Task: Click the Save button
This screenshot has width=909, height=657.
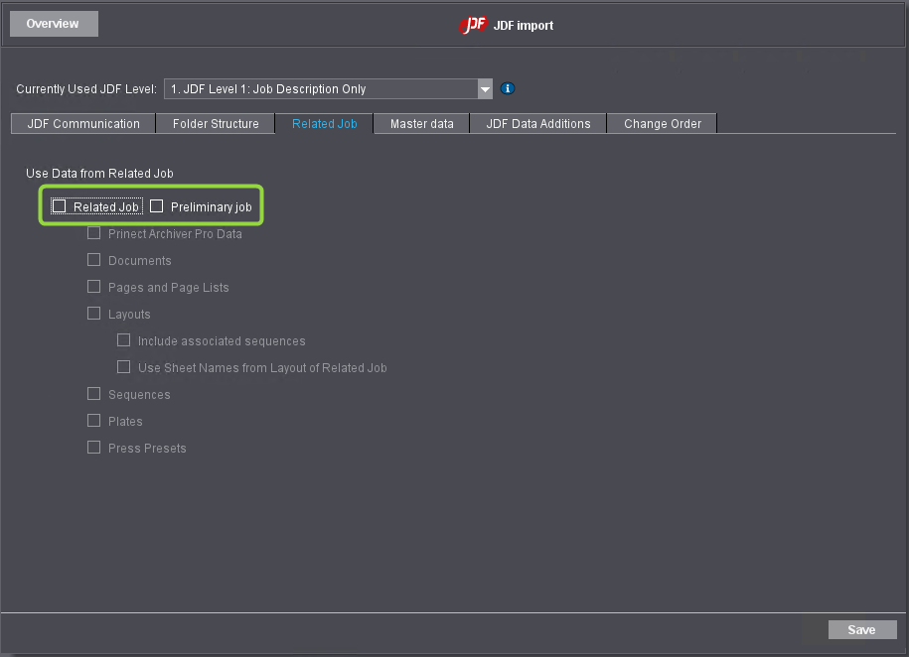Action: [861, 629]
